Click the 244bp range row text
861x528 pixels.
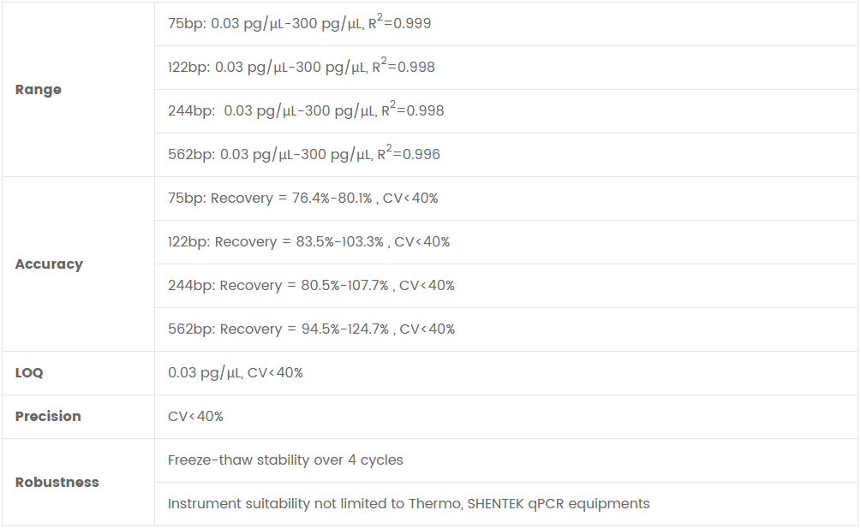pyautogui.click(x=306, y=111)
